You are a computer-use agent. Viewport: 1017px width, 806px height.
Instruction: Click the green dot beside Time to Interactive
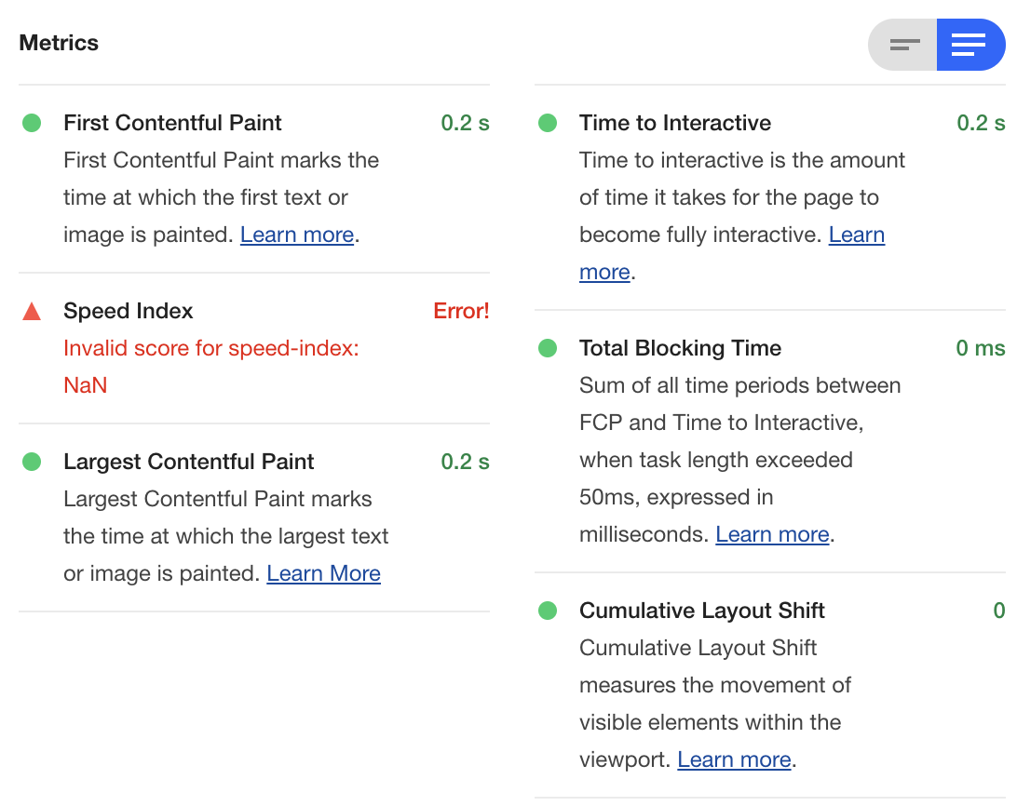547,122
